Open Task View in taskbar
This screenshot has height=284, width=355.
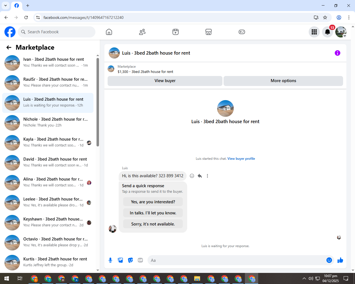coord(20,278)
